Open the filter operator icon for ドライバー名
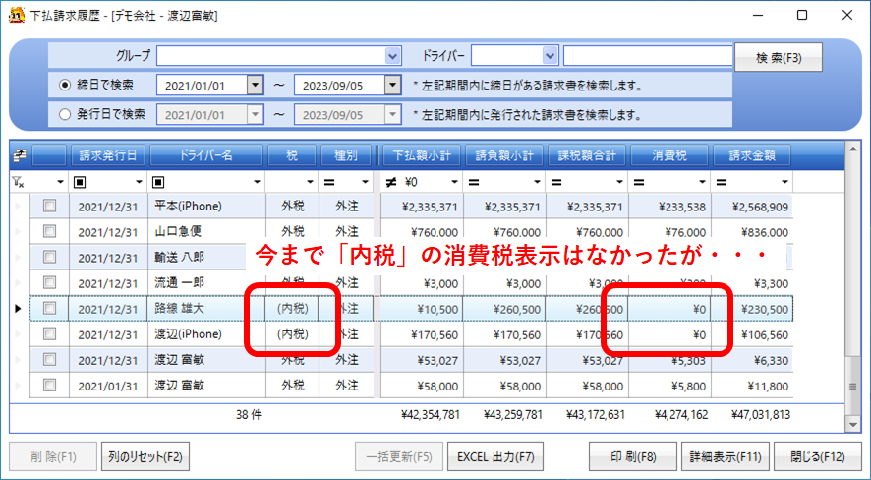The image size is (871, 480). tap(160, 182)
